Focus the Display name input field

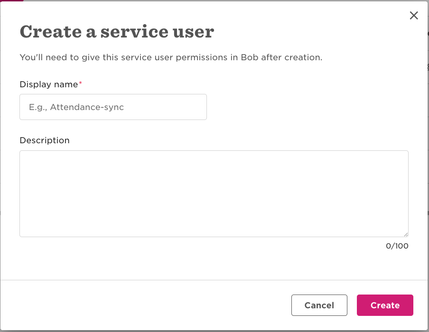(113, 107)
